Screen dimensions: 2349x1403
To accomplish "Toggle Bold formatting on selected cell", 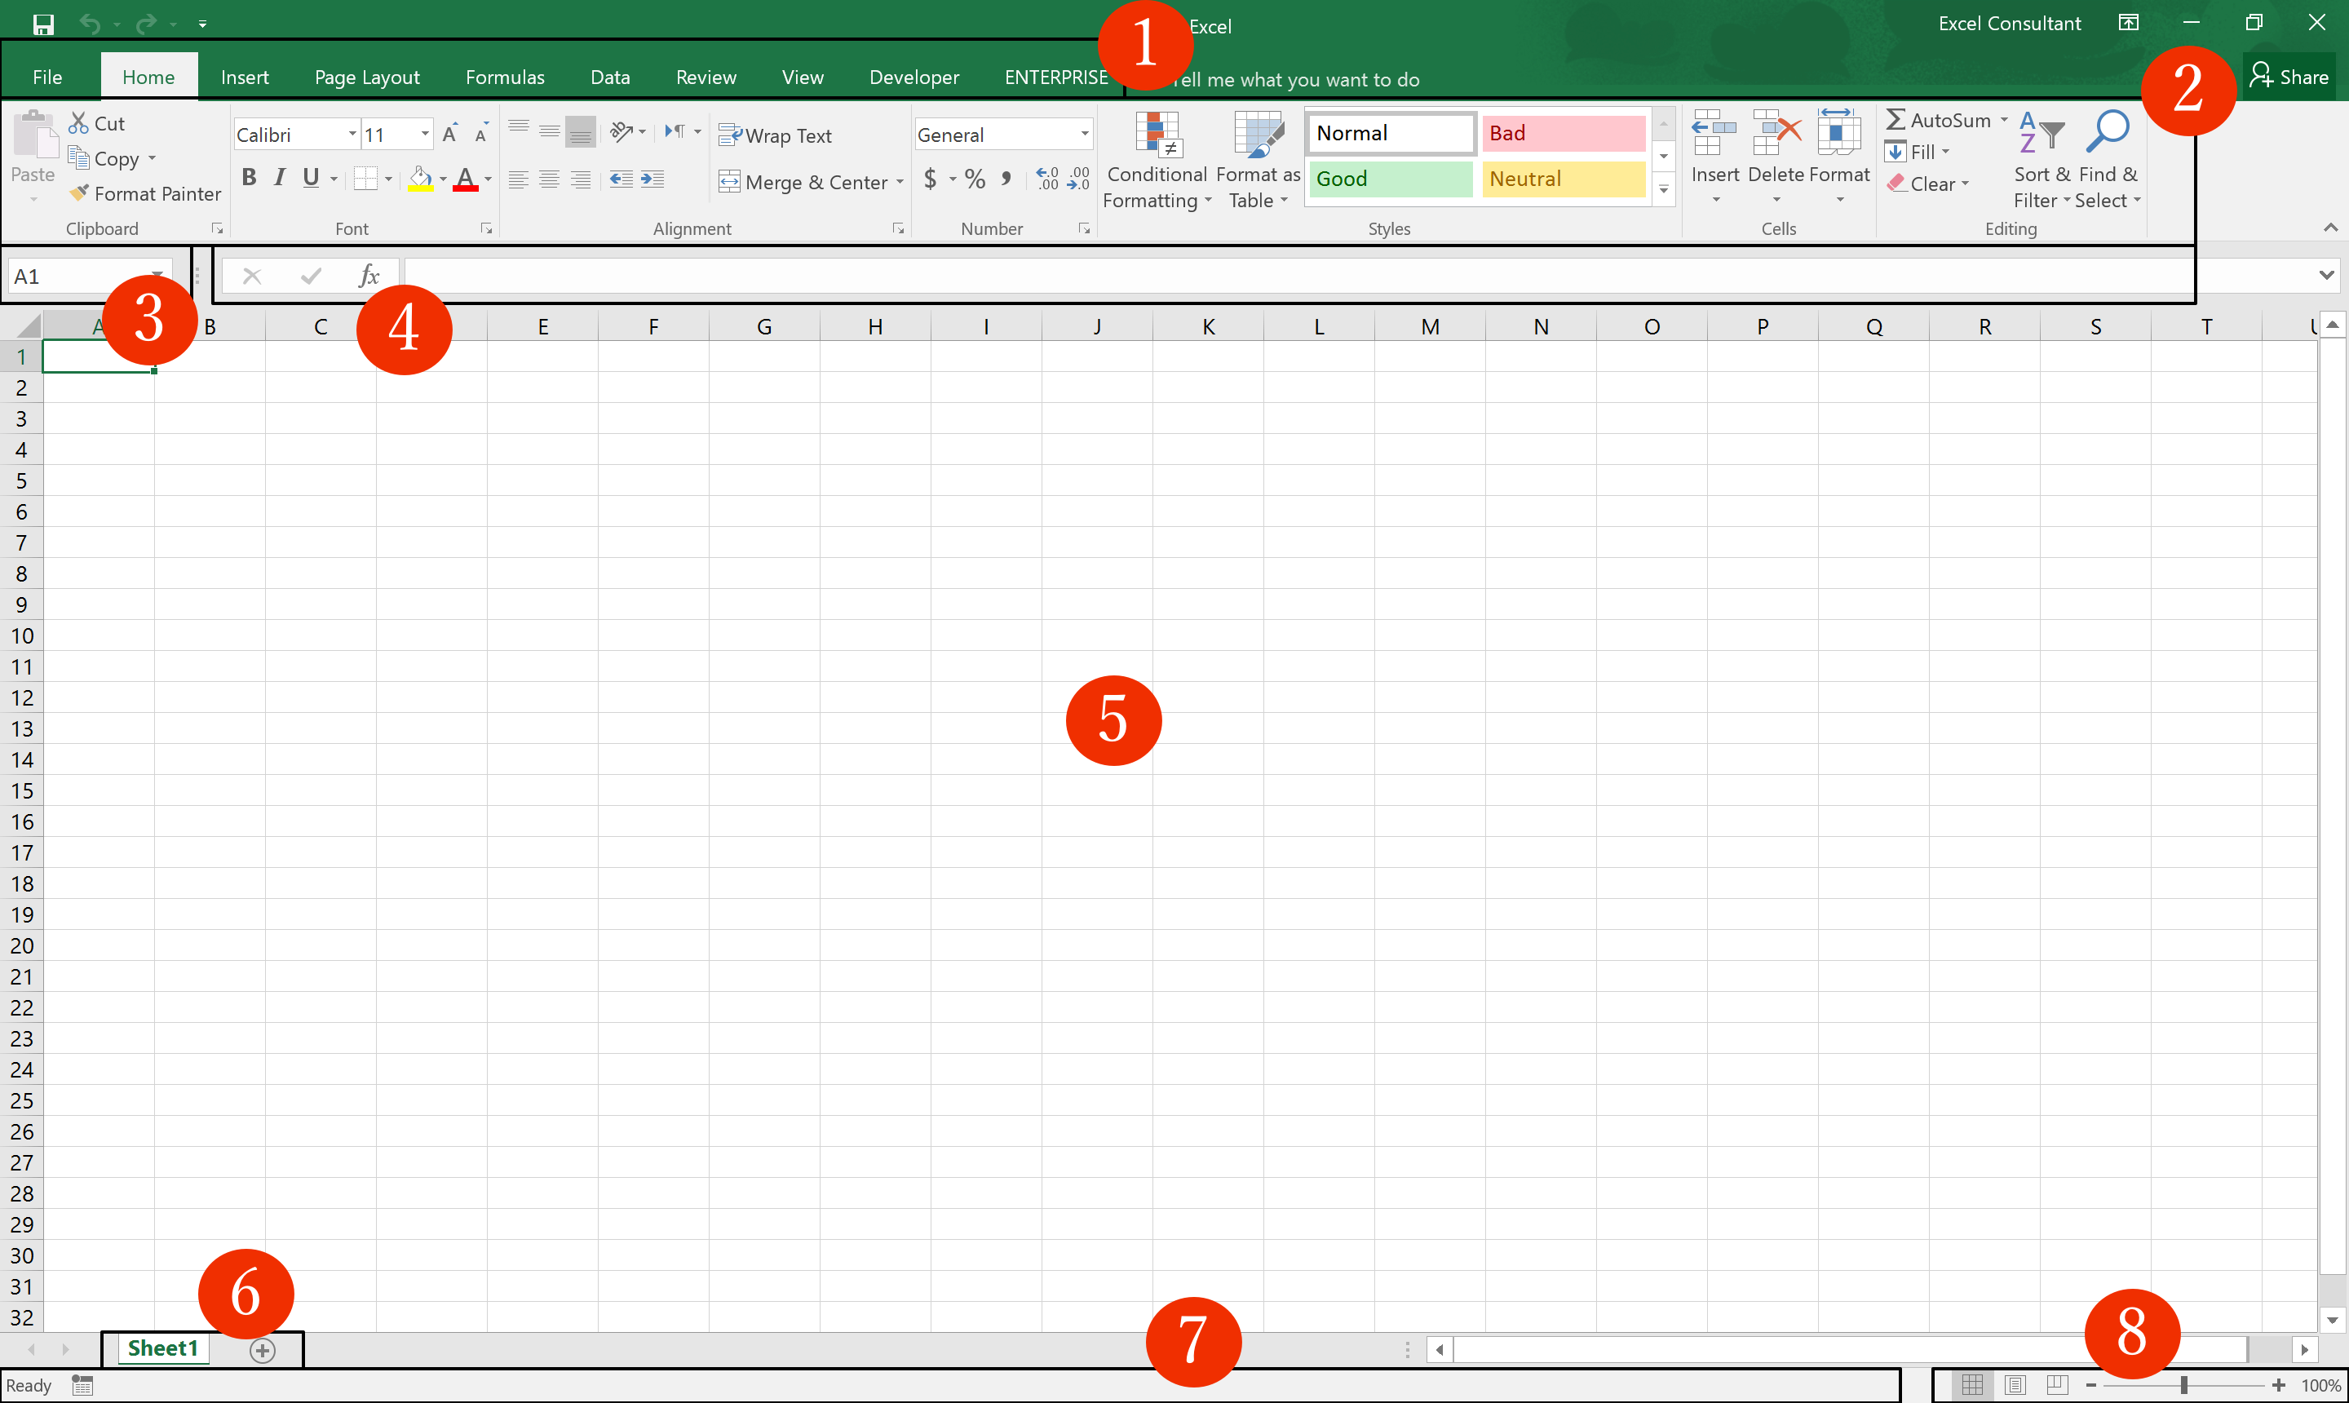I will [249, 179].
